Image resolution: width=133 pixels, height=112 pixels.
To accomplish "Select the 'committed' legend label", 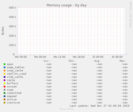I will tap(14, 93).
